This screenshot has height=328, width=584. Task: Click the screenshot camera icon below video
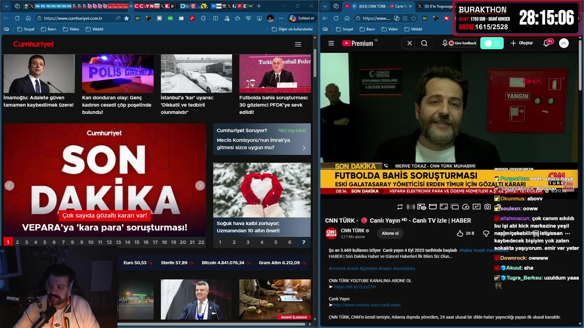pos(487,207)
